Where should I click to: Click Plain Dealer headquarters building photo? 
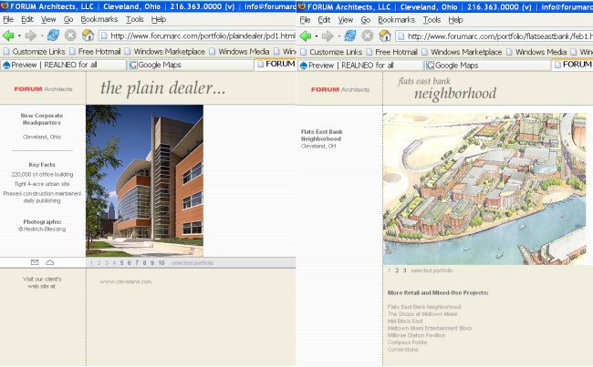tap(144, 181)
